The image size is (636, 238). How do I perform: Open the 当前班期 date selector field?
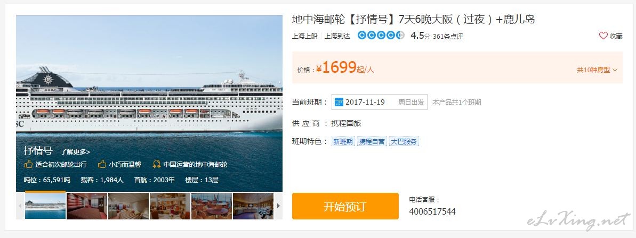(x=379, y=102)
